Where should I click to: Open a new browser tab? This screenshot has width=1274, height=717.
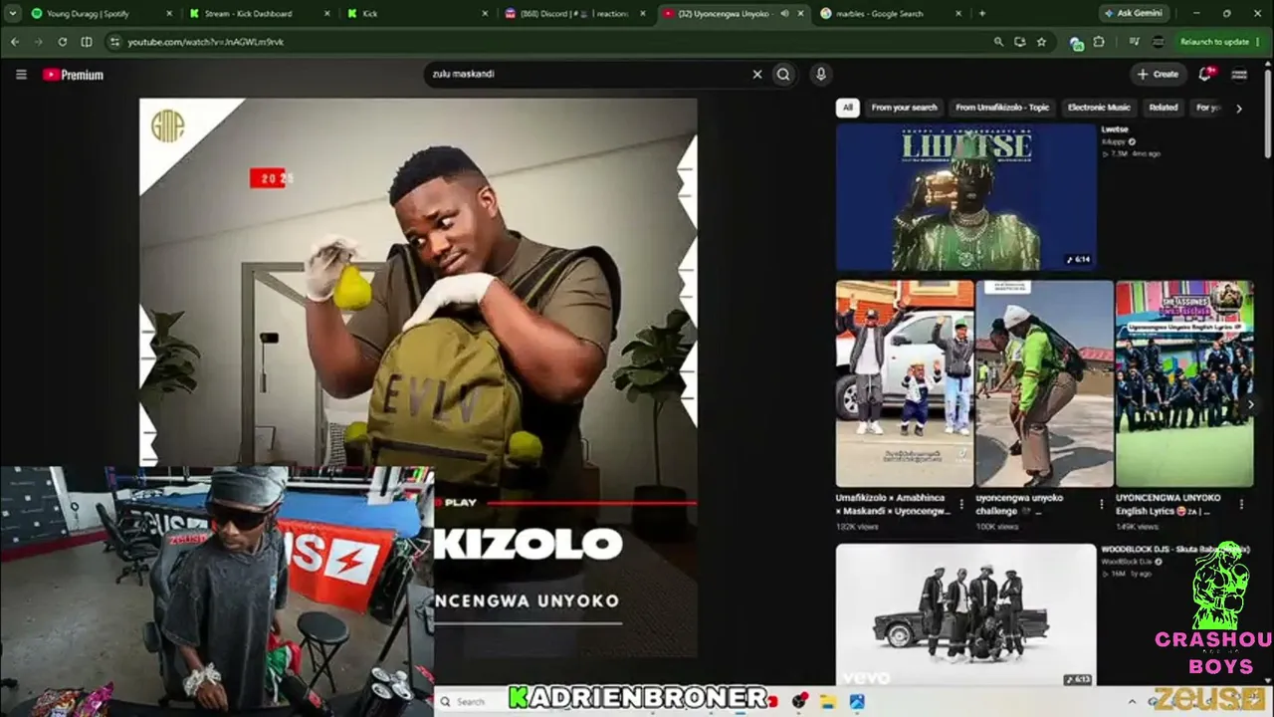pos(982,14)
